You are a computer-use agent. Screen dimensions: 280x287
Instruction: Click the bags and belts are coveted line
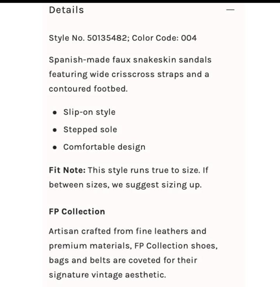pos(123,260)
